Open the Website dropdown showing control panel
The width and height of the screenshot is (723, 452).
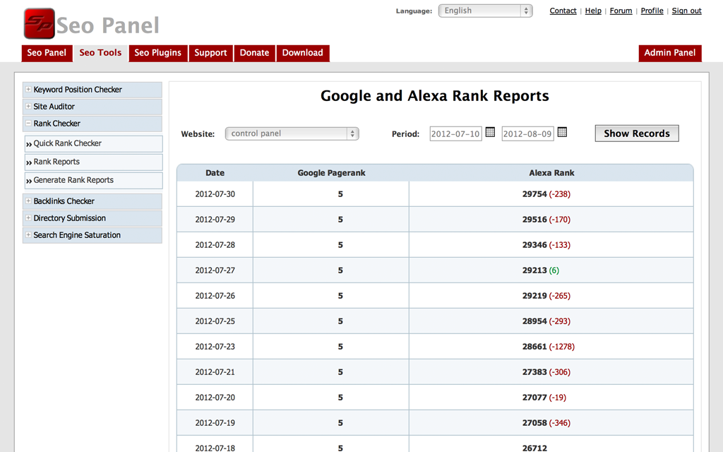292,133
